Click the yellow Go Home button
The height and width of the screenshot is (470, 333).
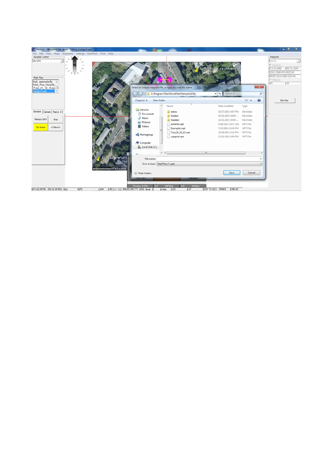[41, 127]
